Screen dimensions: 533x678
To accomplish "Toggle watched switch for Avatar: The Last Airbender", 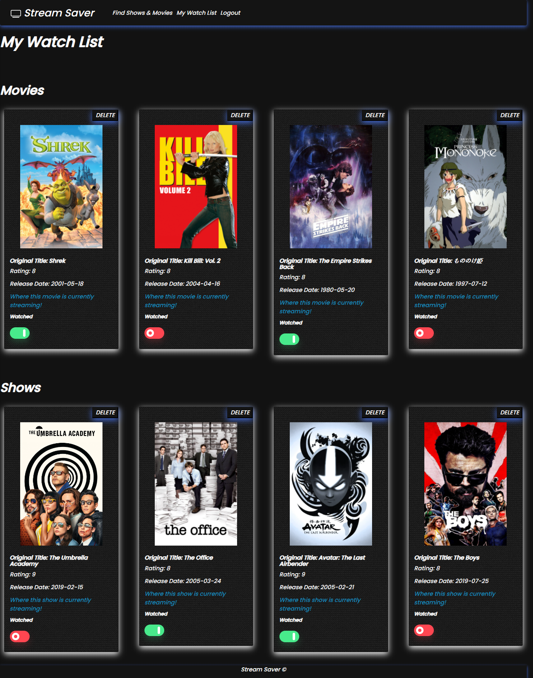I will (289, 636).
